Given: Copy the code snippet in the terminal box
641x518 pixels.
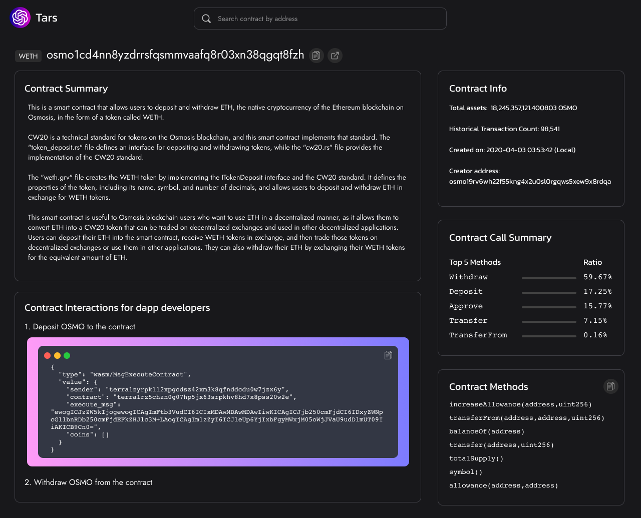Looking at the screenshot, I should (388, 355).
